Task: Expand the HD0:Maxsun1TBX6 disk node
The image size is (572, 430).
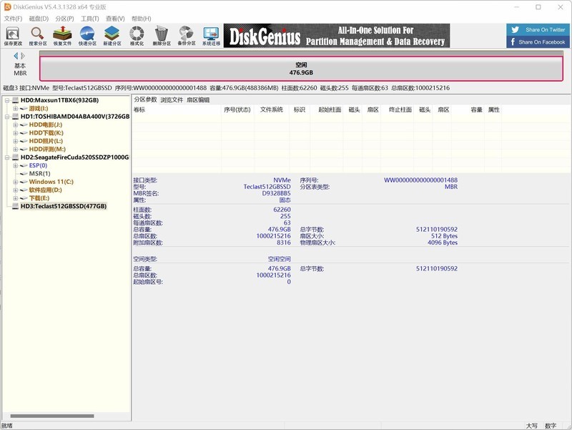Action: (8, 100)
